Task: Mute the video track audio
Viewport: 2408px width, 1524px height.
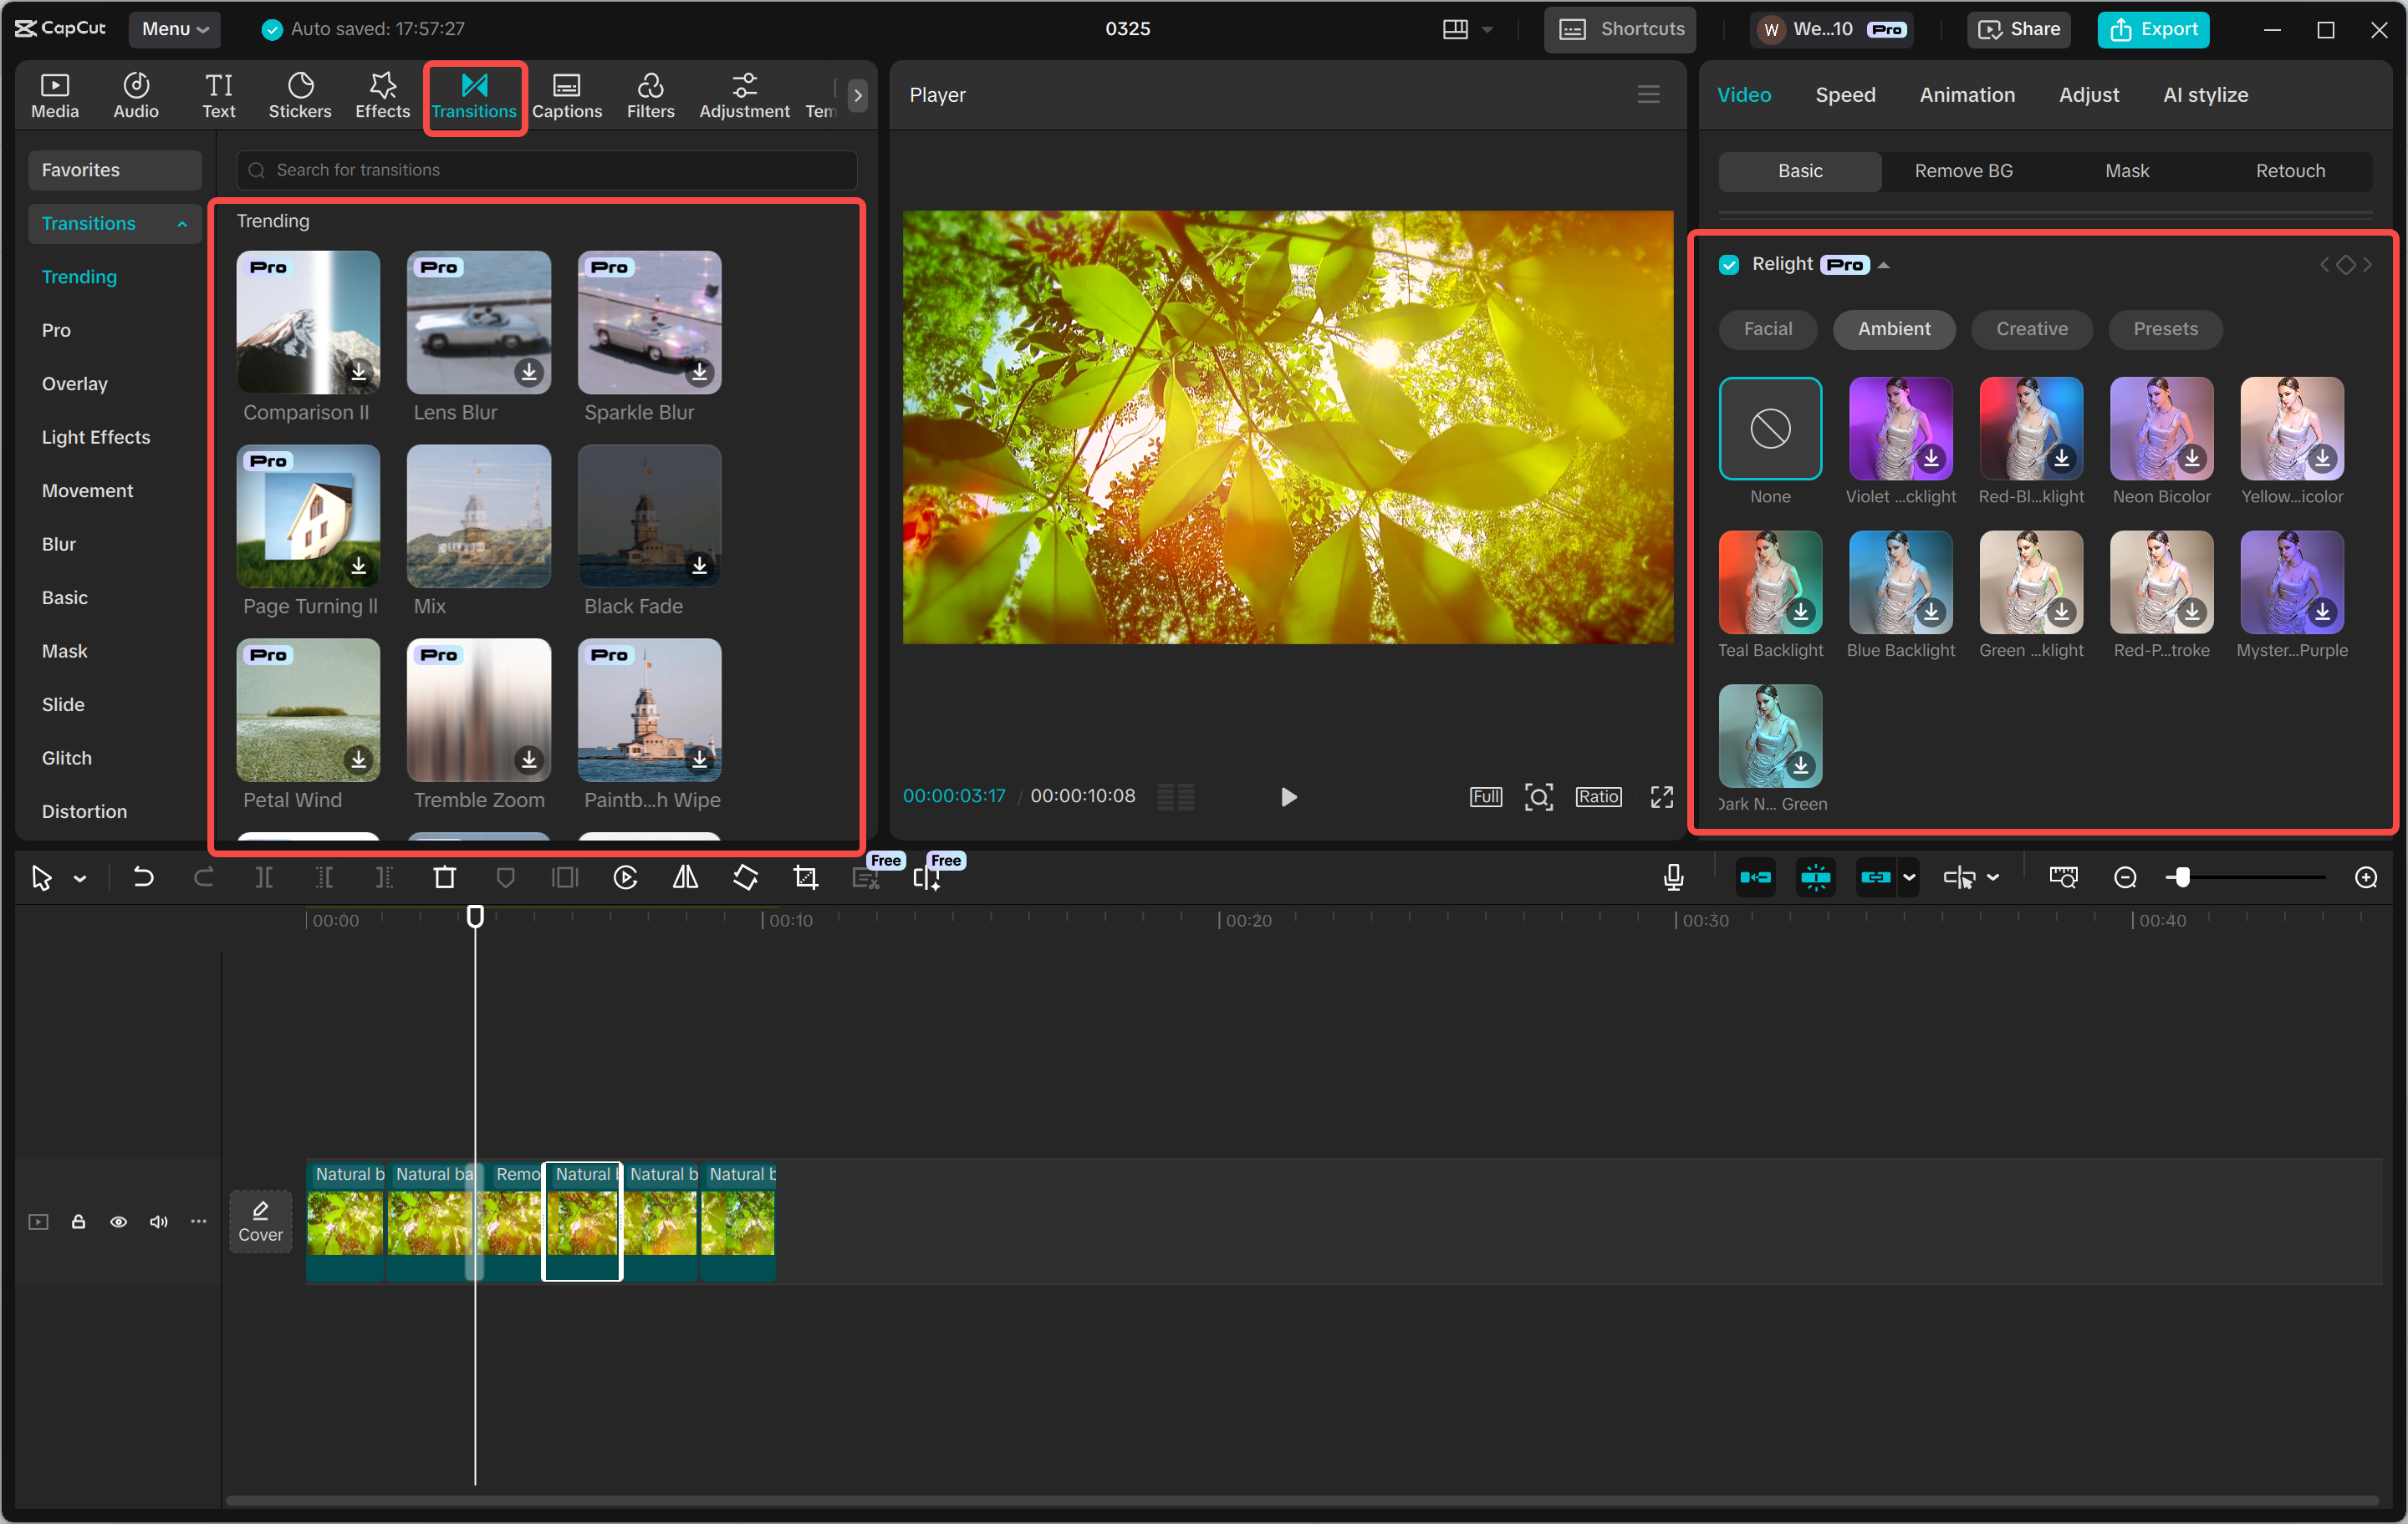Action: pyautogui.click(x=158, y=1222)
